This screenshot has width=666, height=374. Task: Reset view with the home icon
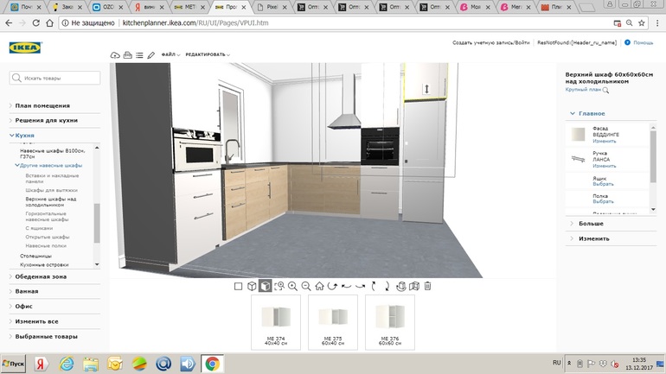(x=319, y=286)
